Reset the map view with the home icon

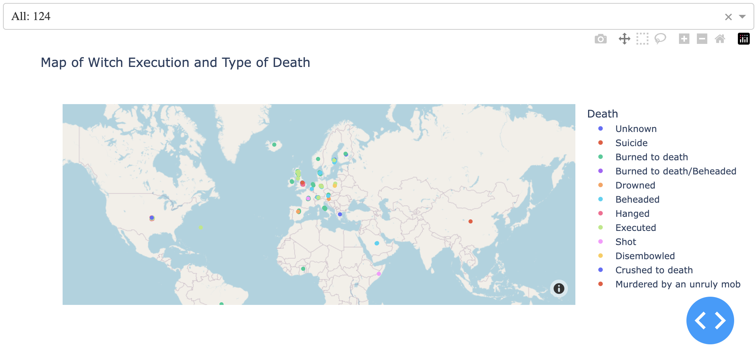[x=720, y=38]
